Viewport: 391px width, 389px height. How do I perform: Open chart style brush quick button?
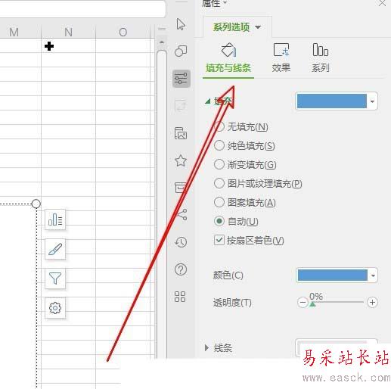[x=55, y=249]
